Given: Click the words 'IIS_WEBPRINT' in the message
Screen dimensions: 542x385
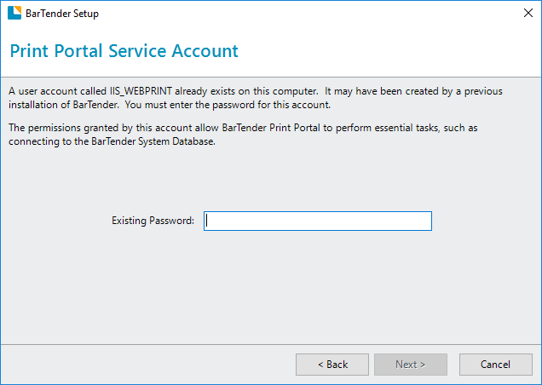Looking at the screenshot, I should click(x=141, y=91).
